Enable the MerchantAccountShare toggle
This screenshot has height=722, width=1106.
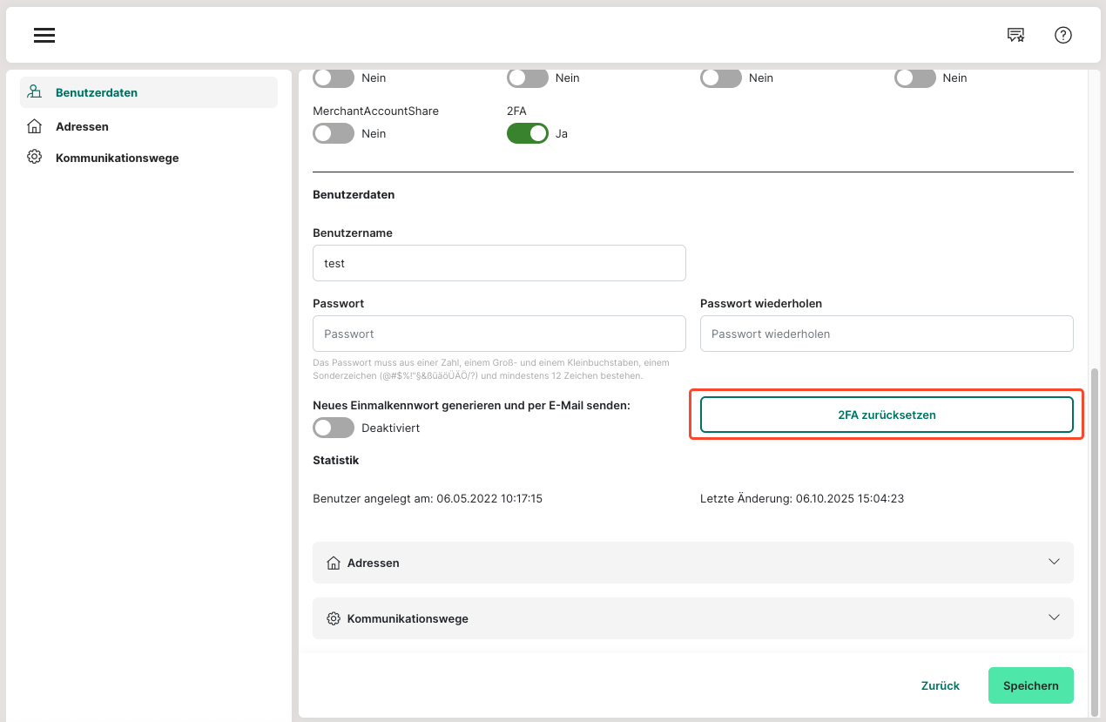click(x=334, y=133)
